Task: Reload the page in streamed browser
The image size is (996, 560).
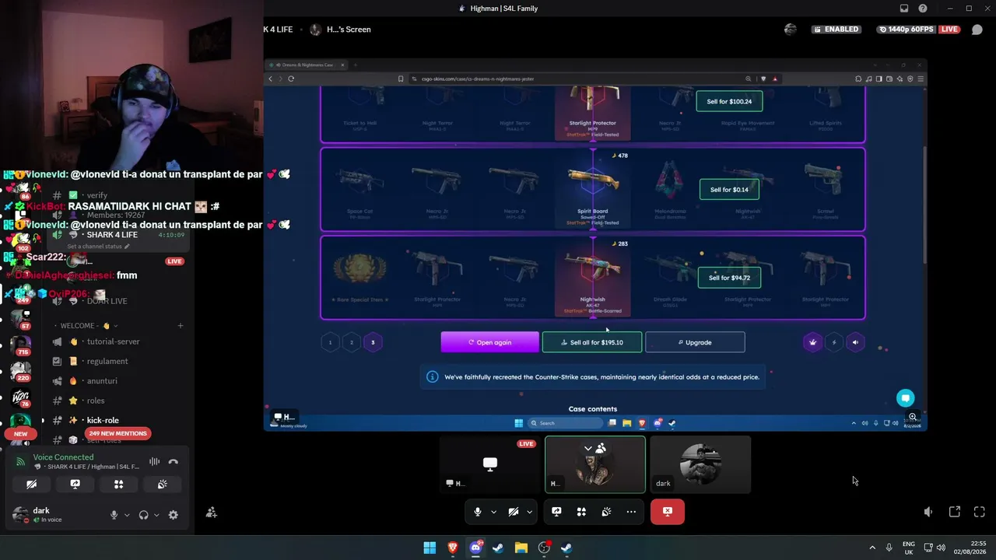Action: tap(291, 79)
